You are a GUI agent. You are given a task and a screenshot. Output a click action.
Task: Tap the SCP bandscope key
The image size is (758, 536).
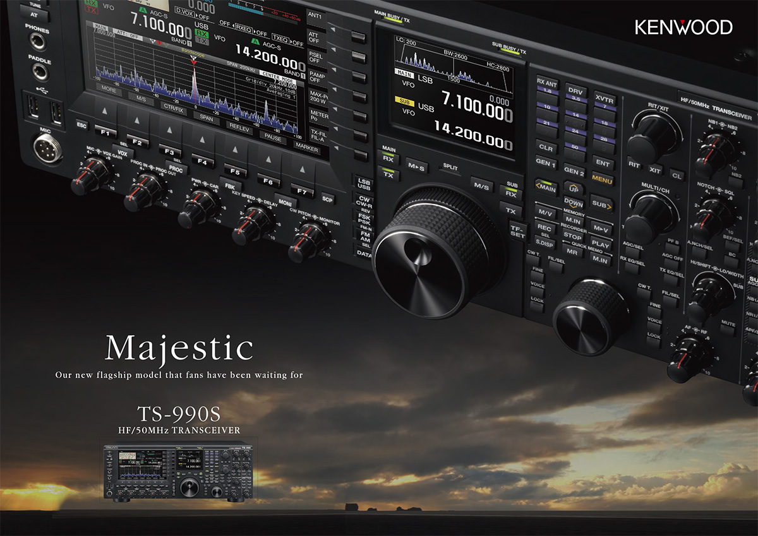[328, 198]
